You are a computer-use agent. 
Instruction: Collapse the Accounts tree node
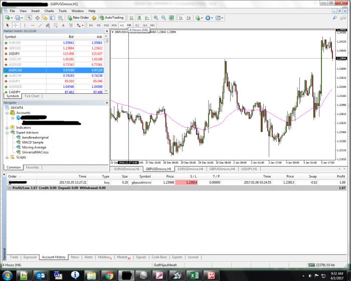click(x=7, y=113)
